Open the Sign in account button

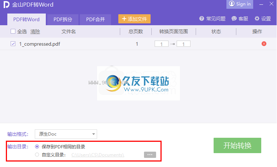240,4
